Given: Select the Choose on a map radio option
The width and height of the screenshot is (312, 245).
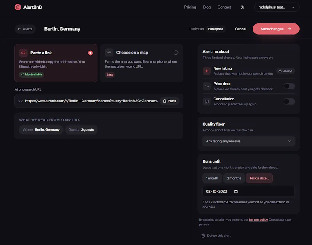Looking at the screenshot, I should click(x=176, y=52).
